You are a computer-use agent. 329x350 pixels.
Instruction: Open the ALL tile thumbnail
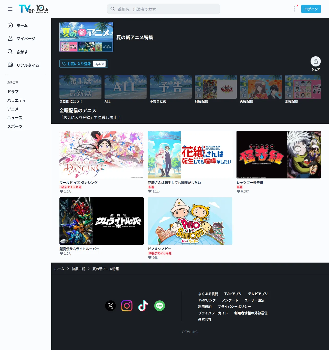point(126,87)
